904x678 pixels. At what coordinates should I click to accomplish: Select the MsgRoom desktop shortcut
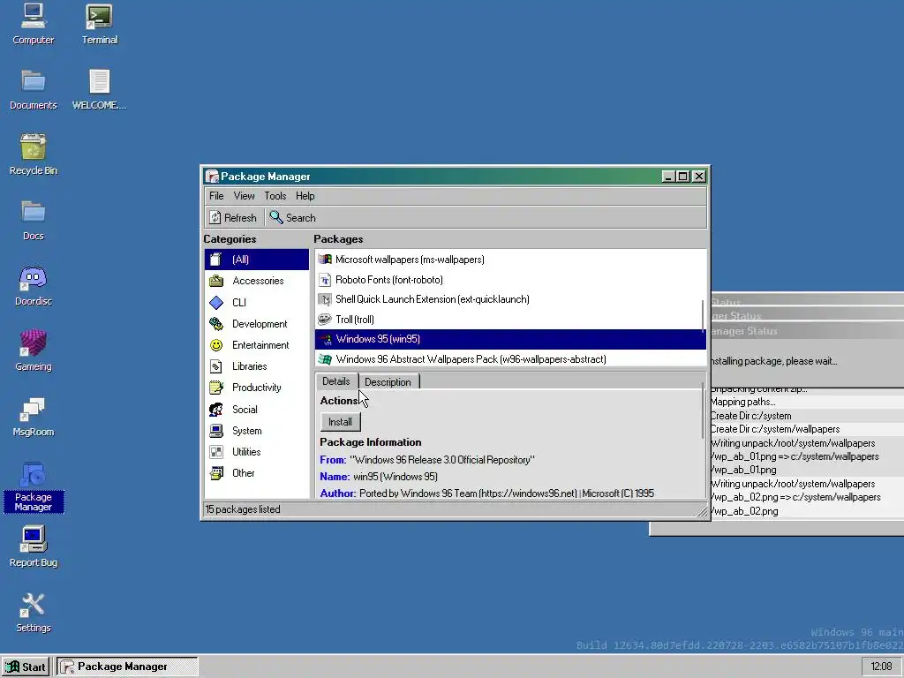(x=33, y=417)
